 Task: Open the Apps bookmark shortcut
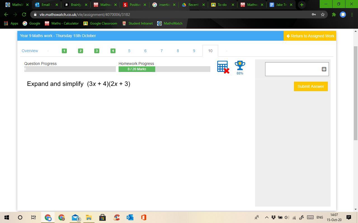tap(11, 23)
